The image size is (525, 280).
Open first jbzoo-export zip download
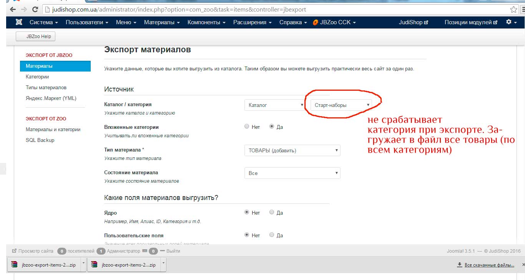[43, 265]
